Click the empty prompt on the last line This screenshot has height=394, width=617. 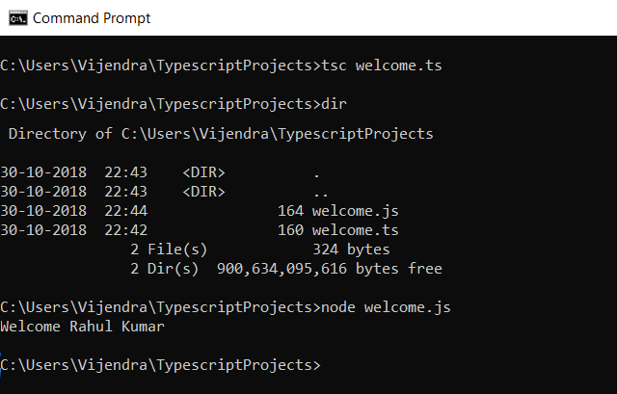pyautogui.click(x=161, y=365)
